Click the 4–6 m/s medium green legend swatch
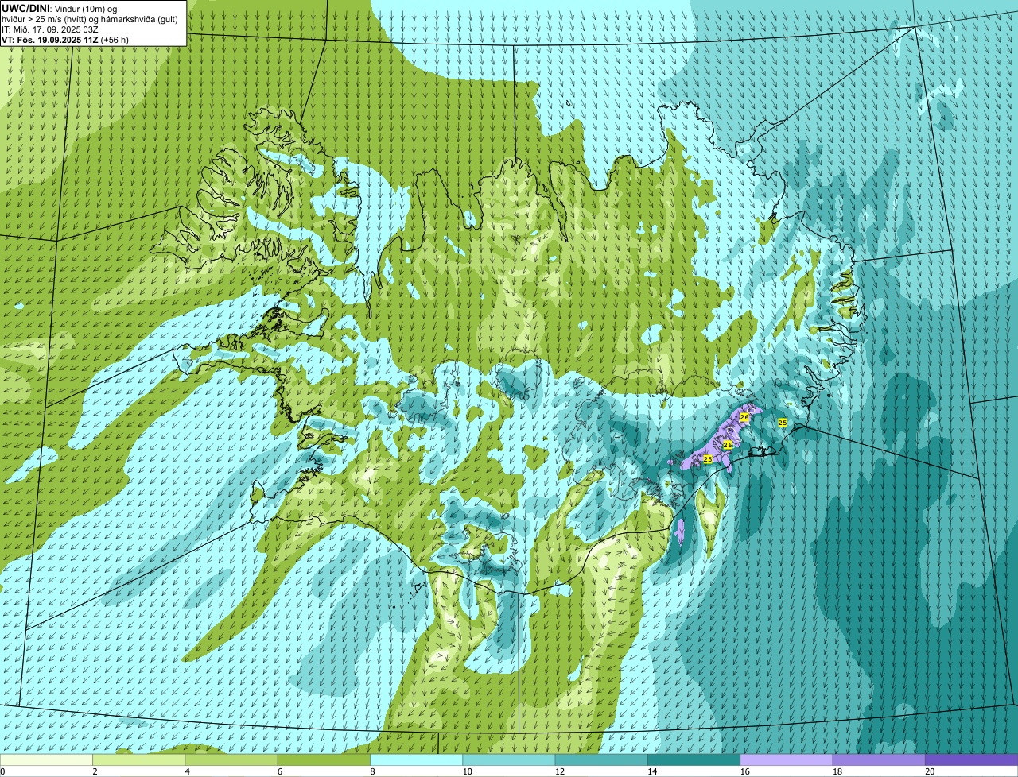 [232, 760]
